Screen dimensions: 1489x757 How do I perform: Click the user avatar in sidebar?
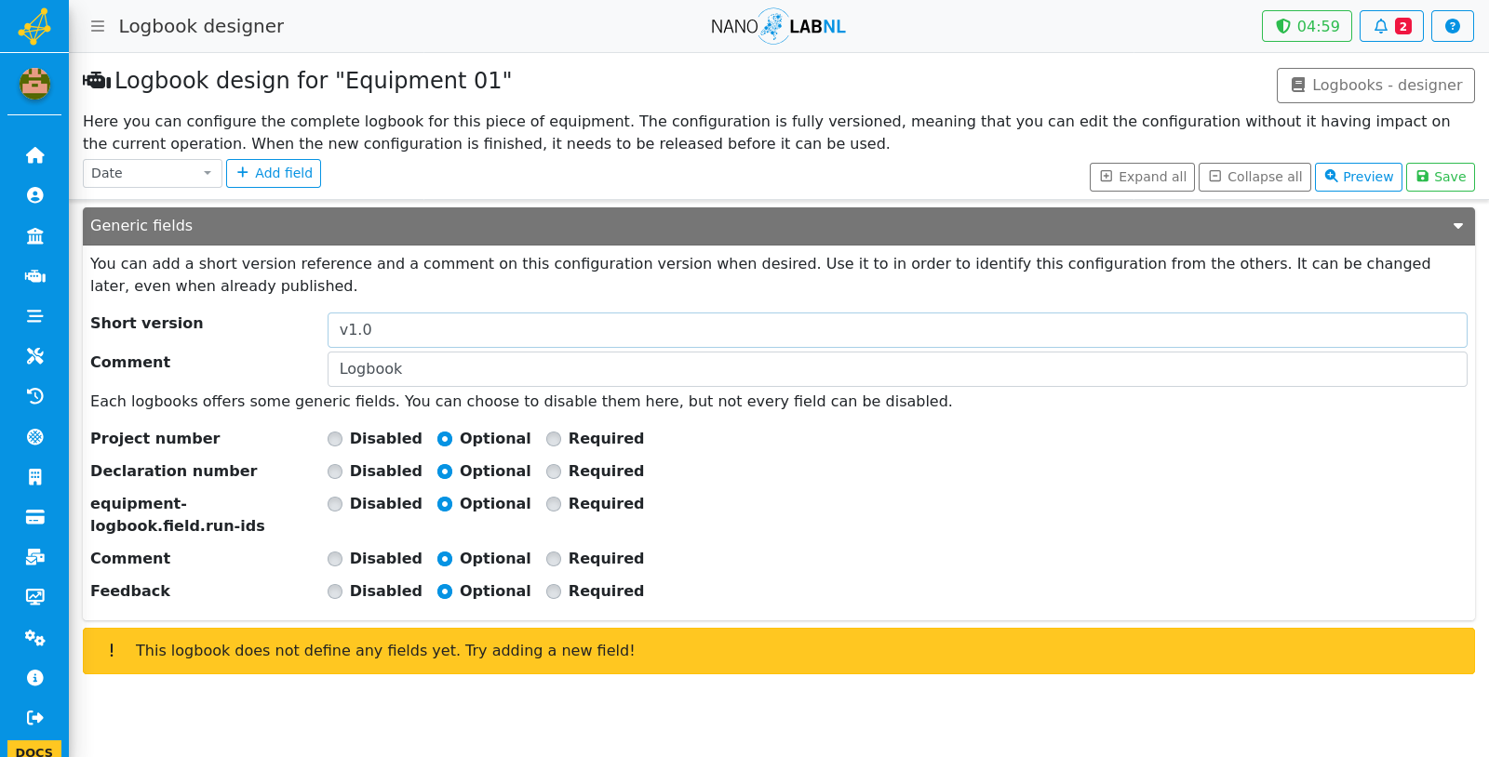[x=34, y=84]
